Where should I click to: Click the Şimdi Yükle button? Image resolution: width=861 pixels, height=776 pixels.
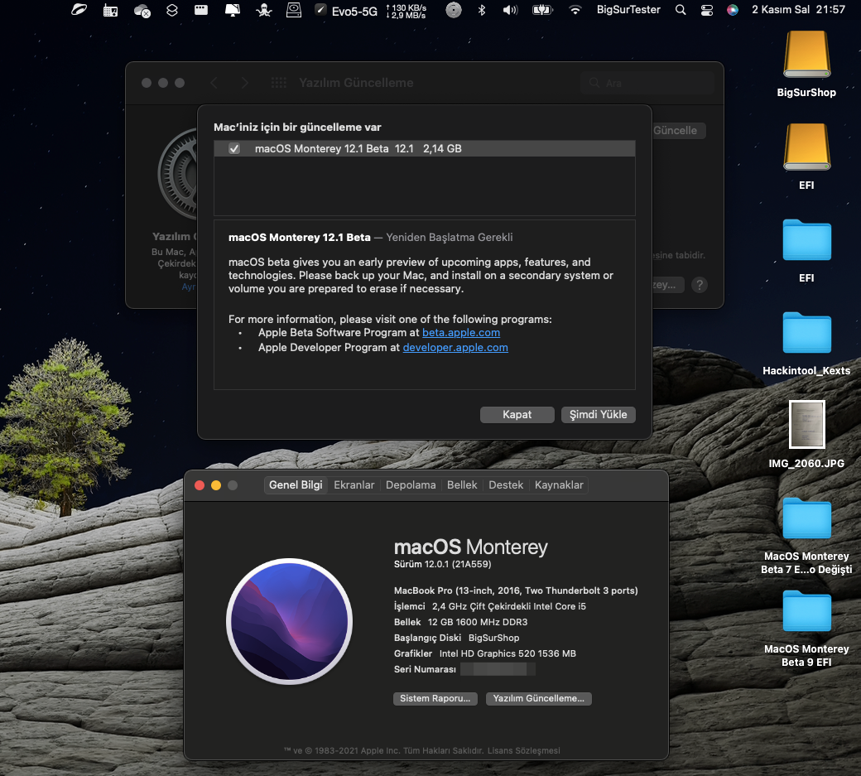tap(598, 415)
